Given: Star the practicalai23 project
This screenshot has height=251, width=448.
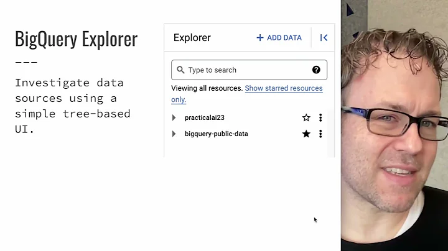Looking at the screenshot, I should pyautogui.click(x=306, y=117).
